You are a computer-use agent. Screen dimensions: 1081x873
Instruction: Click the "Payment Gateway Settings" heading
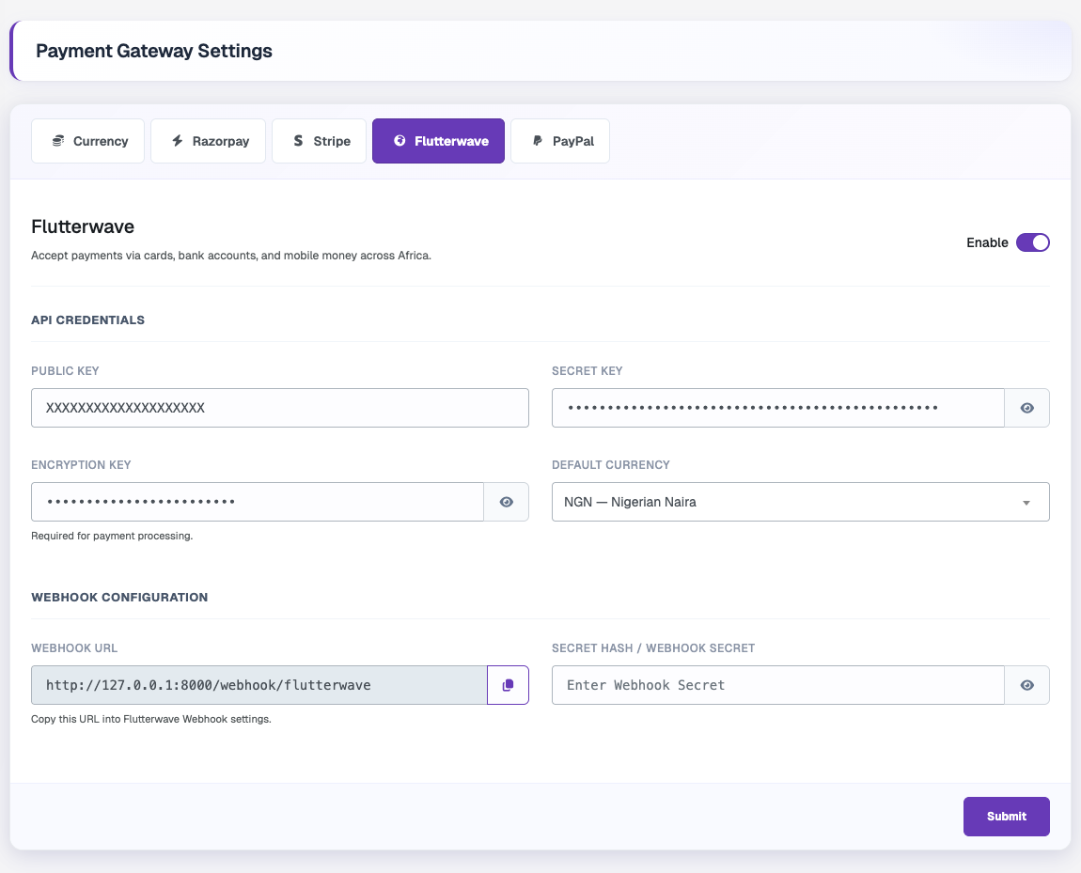(154, 51)
